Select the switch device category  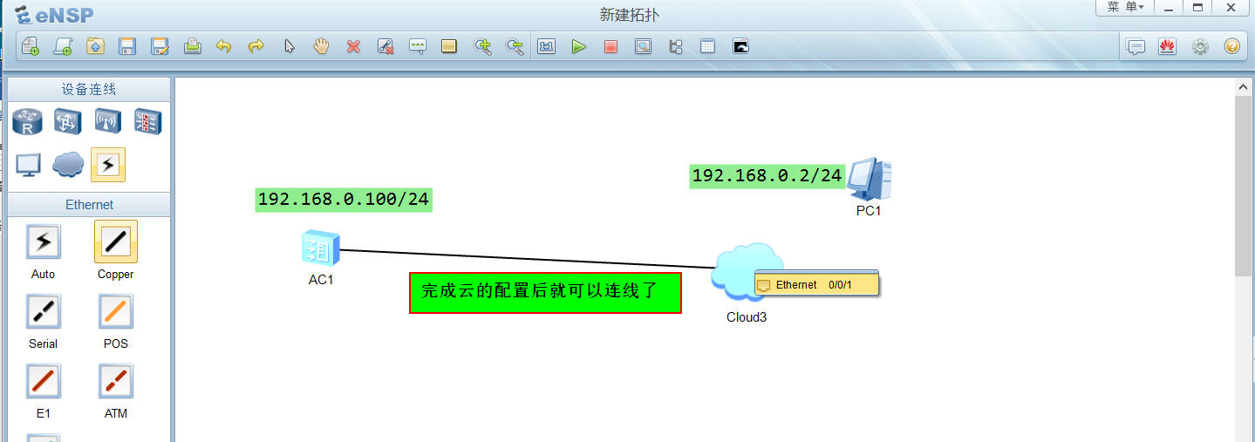point(67,122)
